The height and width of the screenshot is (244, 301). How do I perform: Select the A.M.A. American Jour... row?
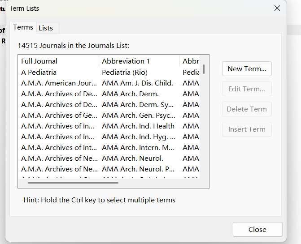(109, 83)
